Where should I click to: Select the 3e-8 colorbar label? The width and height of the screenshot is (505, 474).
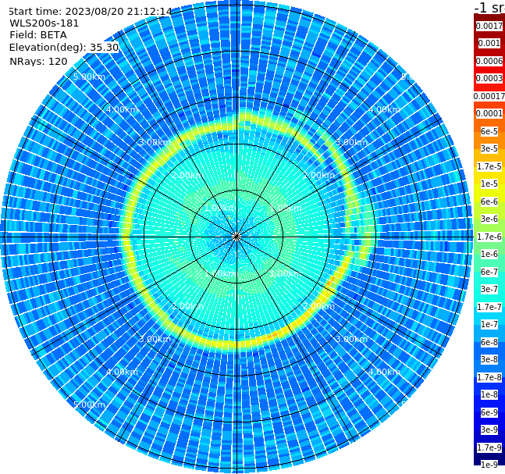[489, 359]
